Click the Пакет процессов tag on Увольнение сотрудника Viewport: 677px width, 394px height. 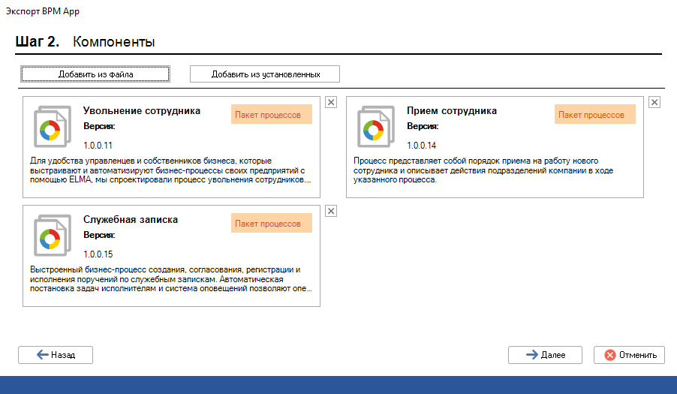pyautogui.click(x=267, y=115)
